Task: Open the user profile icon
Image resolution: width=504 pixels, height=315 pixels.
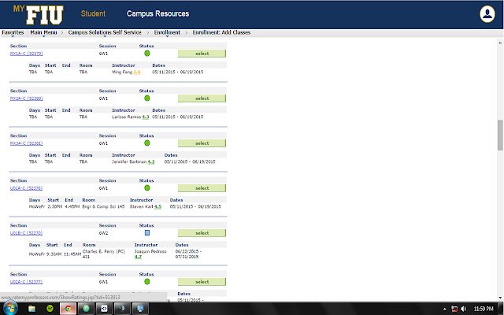Action: pyautogui.click(x=487, y=14)
